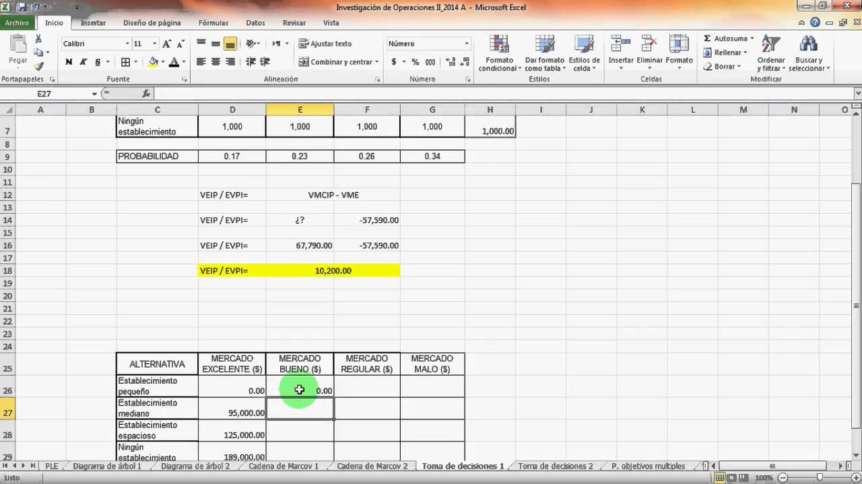Open Formato condicional menu

[500, 54]
